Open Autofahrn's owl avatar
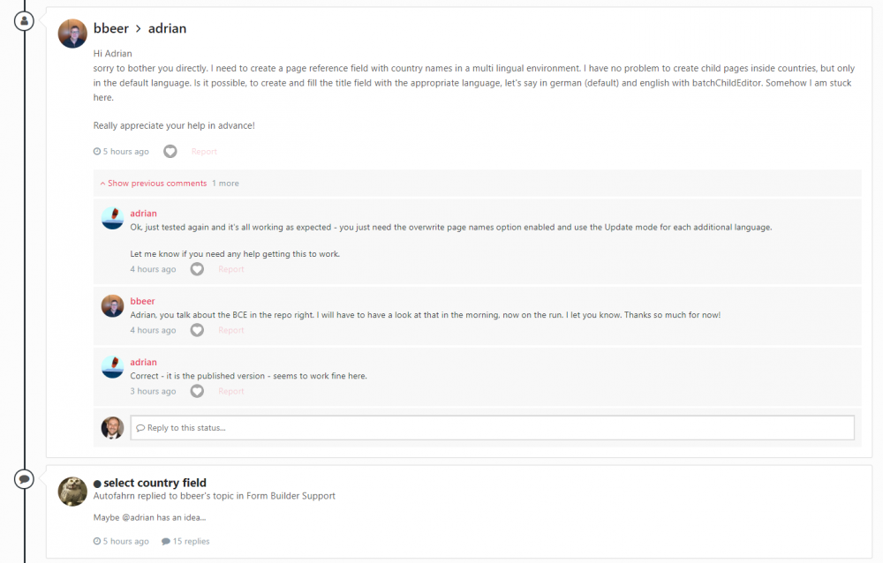 (x=72, y=492)
